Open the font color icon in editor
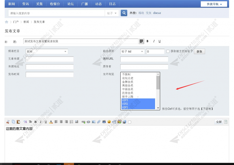The height and width of the screenshot is (165, 234). tap(51, 122)
